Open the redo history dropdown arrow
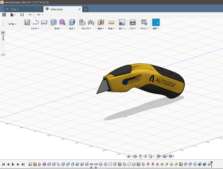Screen dimensions: 223x169 click(x=42, y=15)
